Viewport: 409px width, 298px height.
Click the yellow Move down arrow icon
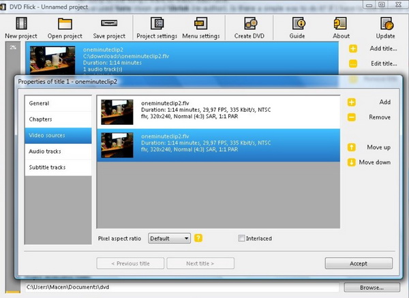point(352,162)
